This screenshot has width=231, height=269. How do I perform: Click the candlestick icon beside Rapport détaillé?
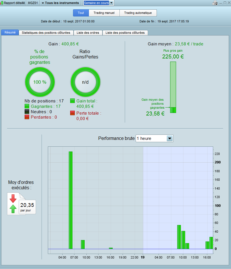point(1,3)
